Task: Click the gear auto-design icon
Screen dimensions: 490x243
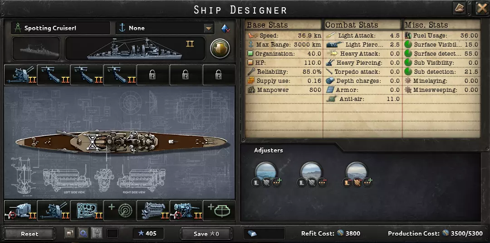Action: (83, 233)
